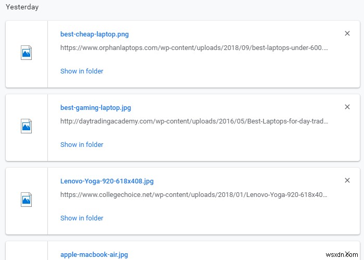Select the Lenovo-Yoga download card background

pos(234,220)
